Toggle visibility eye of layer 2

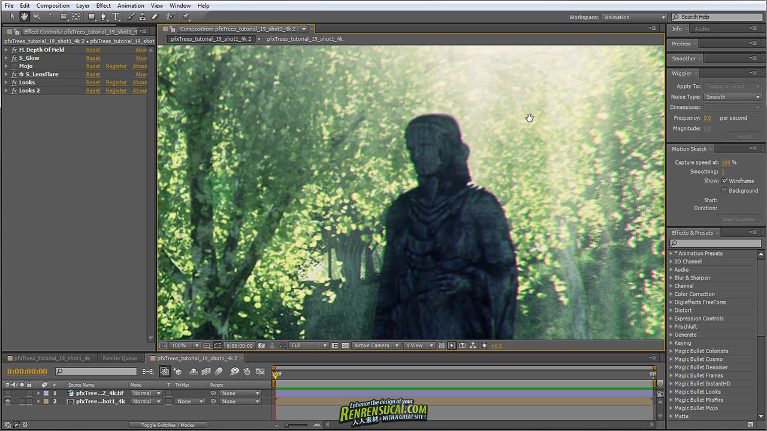click(8, 402)
